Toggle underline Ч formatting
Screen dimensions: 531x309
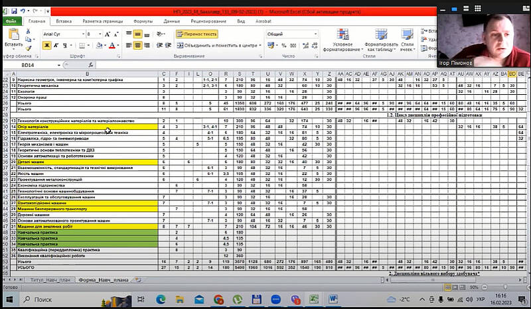pos(64,45)
